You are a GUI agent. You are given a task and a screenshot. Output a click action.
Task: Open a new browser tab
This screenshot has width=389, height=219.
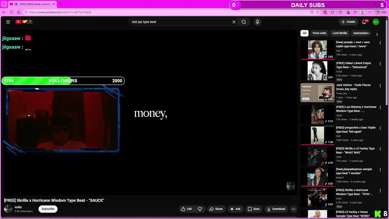60,4
